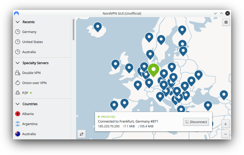Zoom in the map with plus button

225,124
